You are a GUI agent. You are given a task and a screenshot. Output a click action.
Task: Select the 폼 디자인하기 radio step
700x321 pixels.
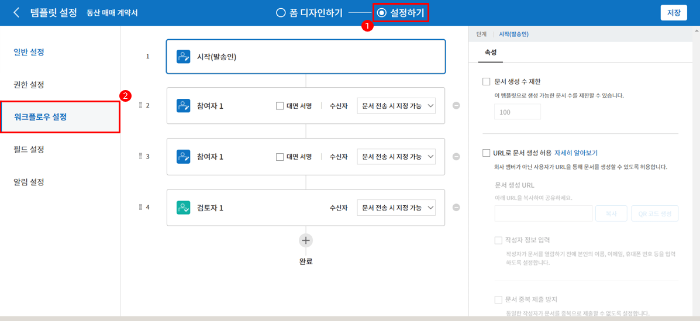[x=281, y=12]
